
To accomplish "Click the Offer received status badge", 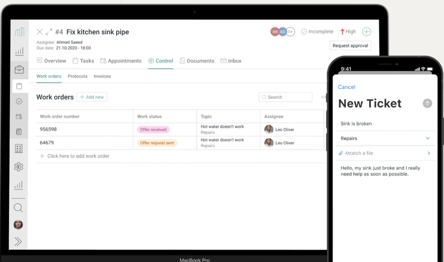I will [x=153, y=129].
